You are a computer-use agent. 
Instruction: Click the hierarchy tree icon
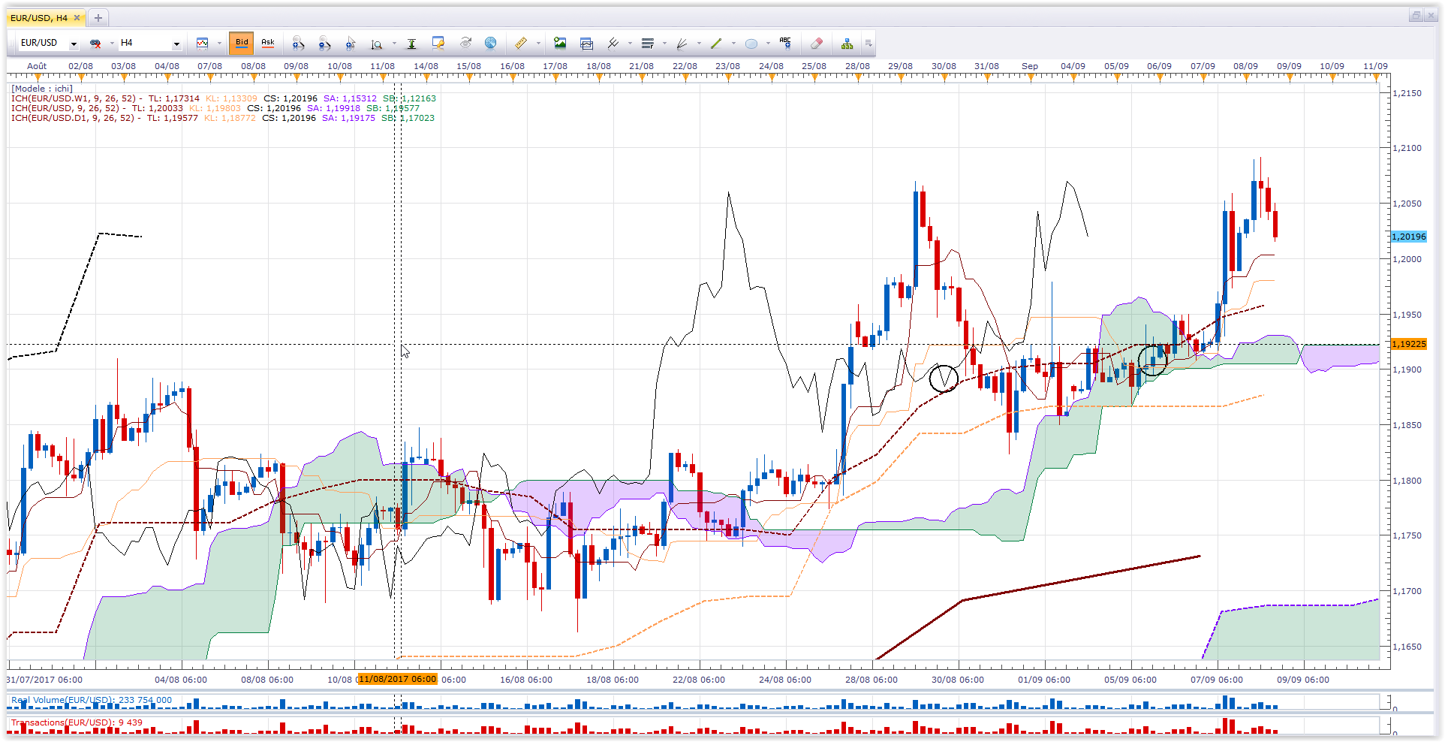pos(847,44)
